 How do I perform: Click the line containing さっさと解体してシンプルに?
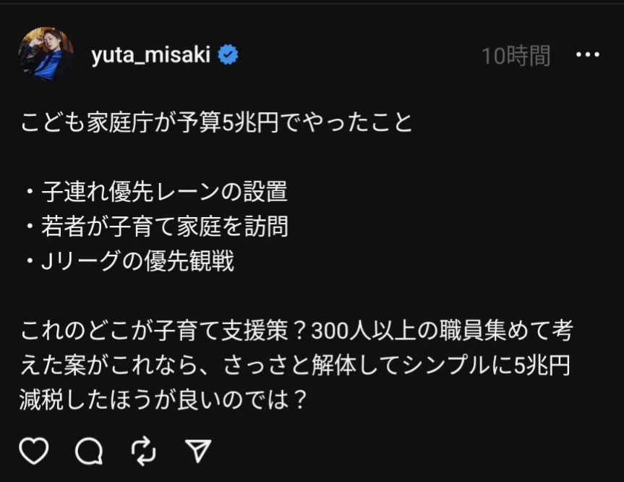pyautogui.click(x=295, y=365)
